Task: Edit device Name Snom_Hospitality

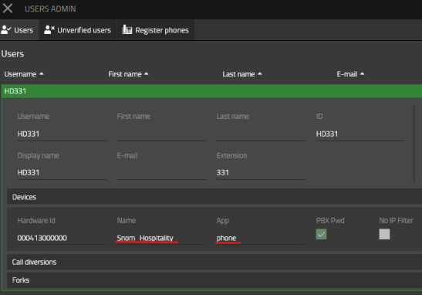Action: click(161, 238)
